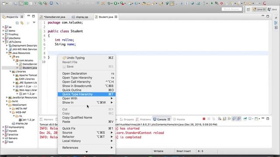
Task: Open the dropdown arrow next to the green Run icon
Action: (x=119, y=3)
